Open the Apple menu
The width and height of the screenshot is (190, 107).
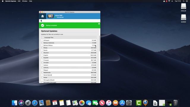pos(3,1)
